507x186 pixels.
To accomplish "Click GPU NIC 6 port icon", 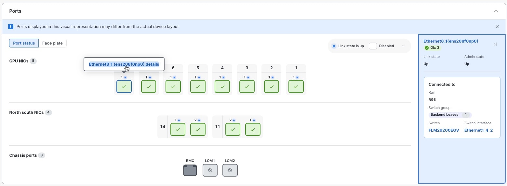I will [173, 87].
